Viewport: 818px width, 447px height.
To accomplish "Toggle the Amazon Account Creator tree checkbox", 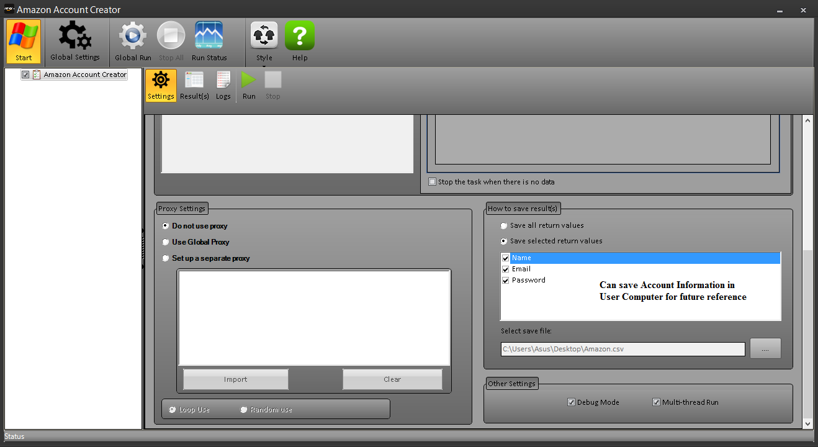I will [25, 74].
